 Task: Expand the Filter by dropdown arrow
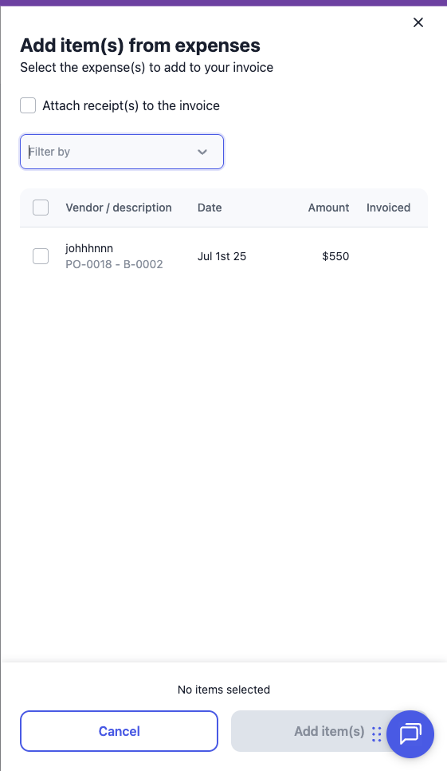coord(202,152)
